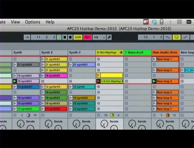This screenshot has width=194, height=148.
Task: Launch the Raw loop 1 clip
Action: (154, 59)
